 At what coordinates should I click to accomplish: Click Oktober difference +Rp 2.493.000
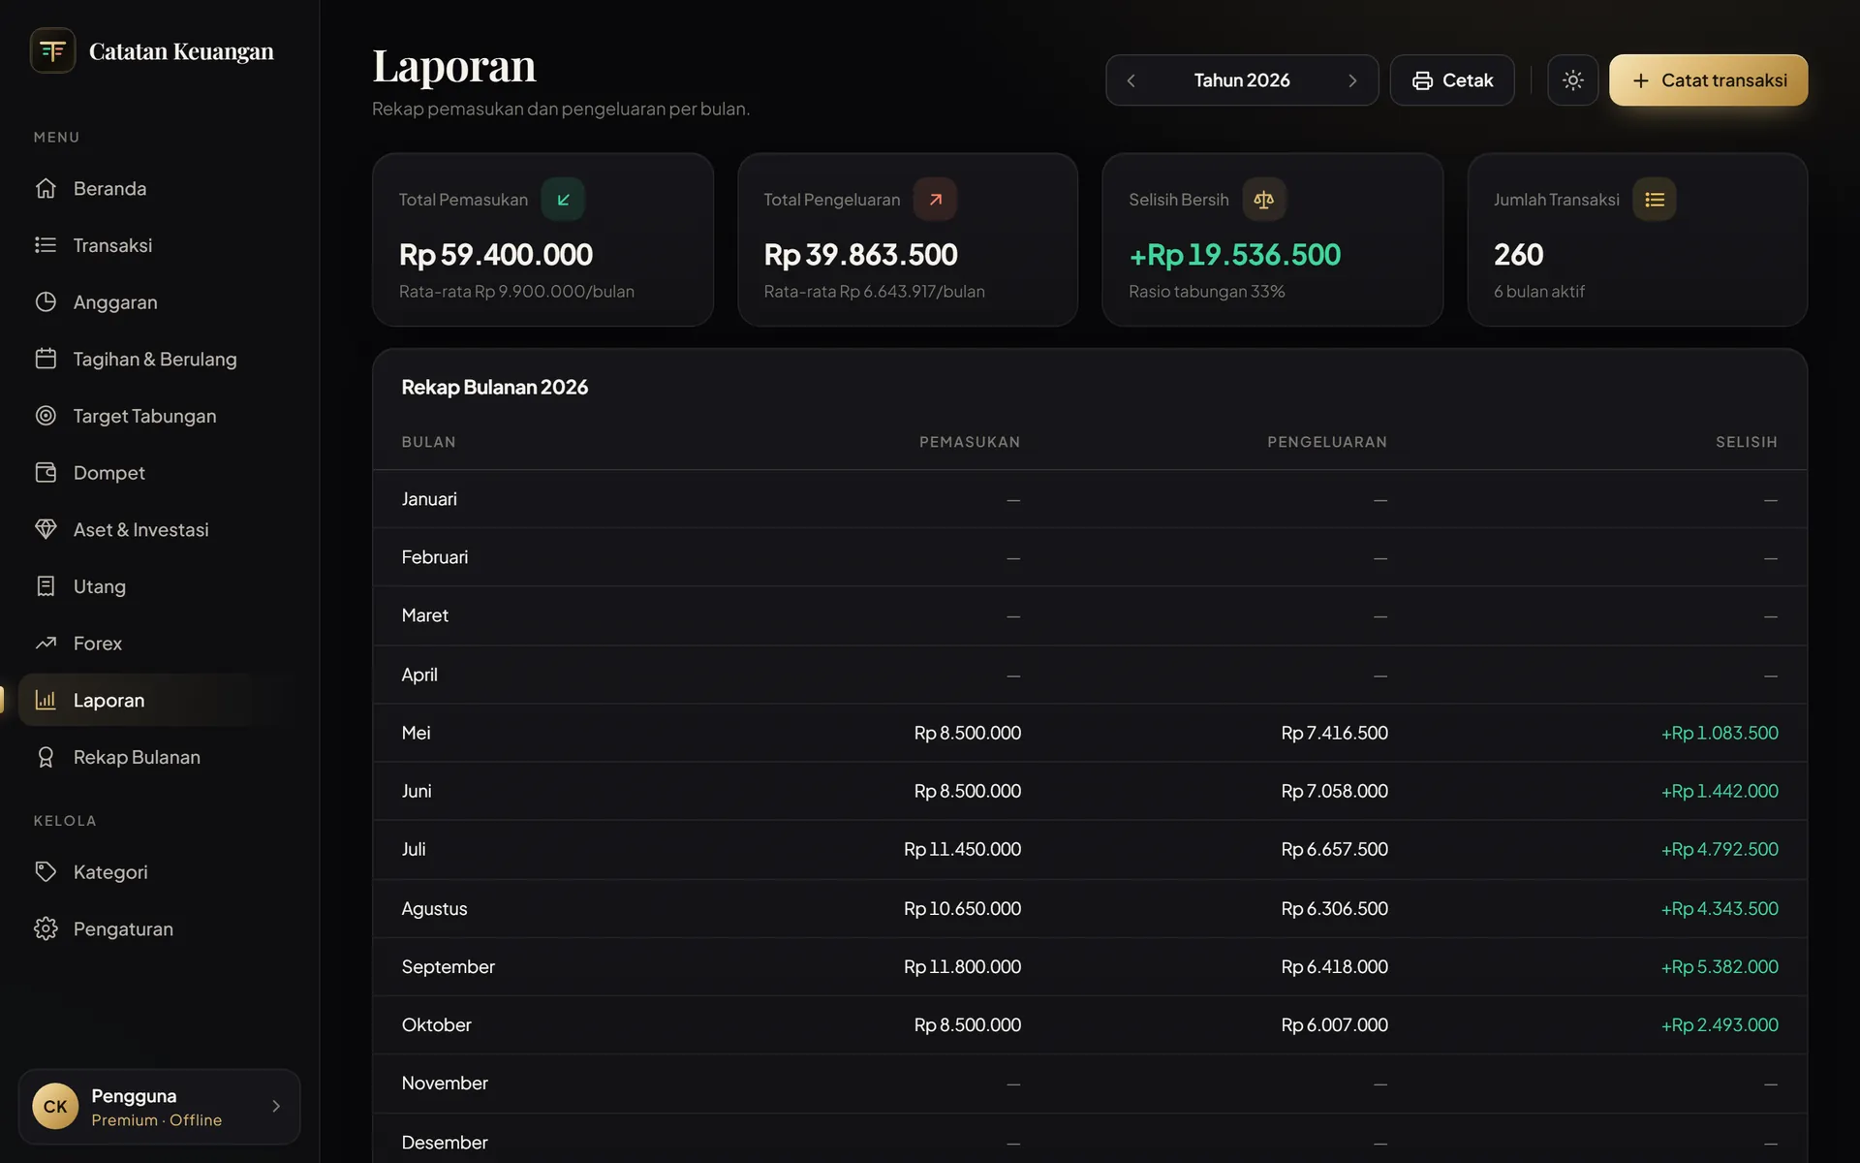coord(1720,1024)
